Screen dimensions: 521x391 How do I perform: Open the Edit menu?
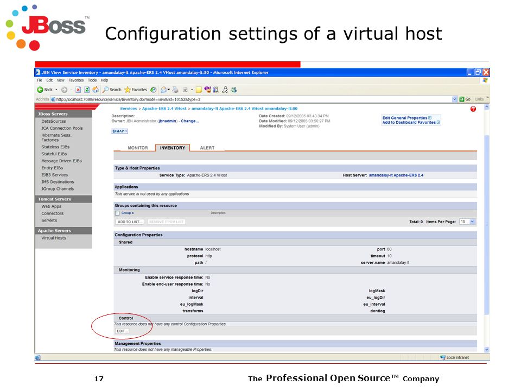(49, 80)
